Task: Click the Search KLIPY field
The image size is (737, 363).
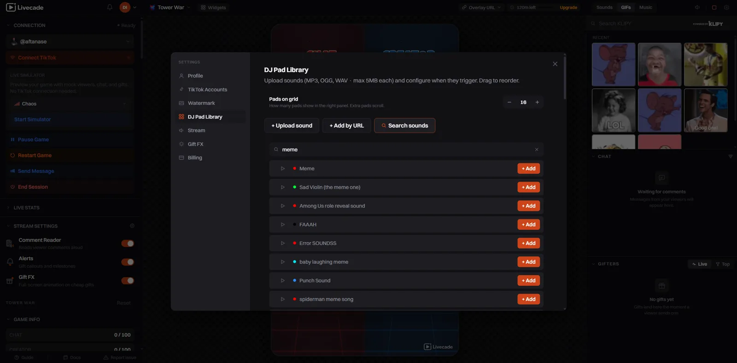Action: tap(640, 23)
